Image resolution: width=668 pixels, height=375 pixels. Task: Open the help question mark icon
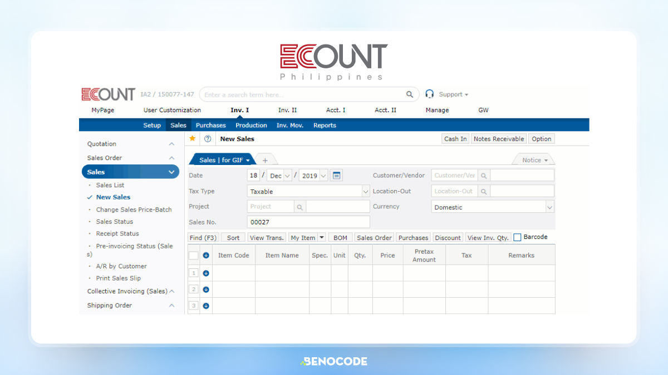(208, 139)
